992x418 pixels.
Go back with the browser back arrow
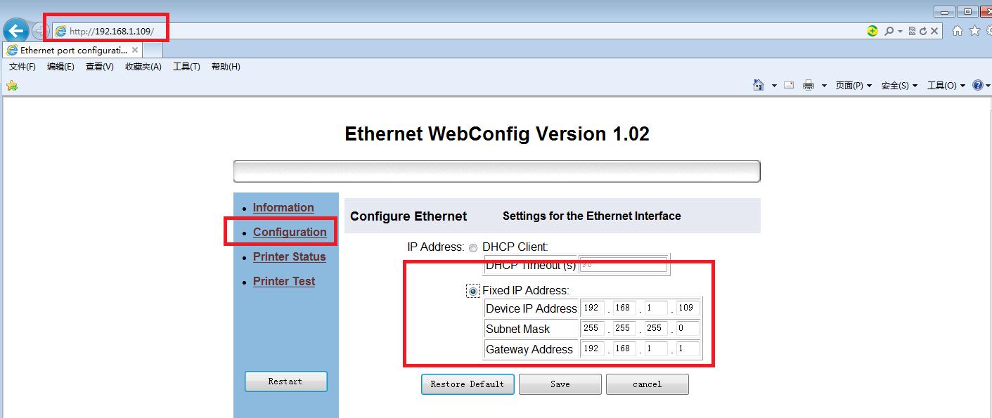tap(15, 31)
